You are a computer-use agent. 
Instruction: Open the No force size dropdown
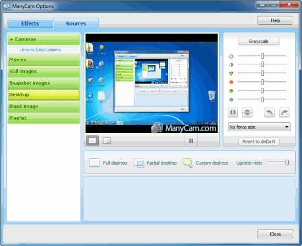click(259, 127)
